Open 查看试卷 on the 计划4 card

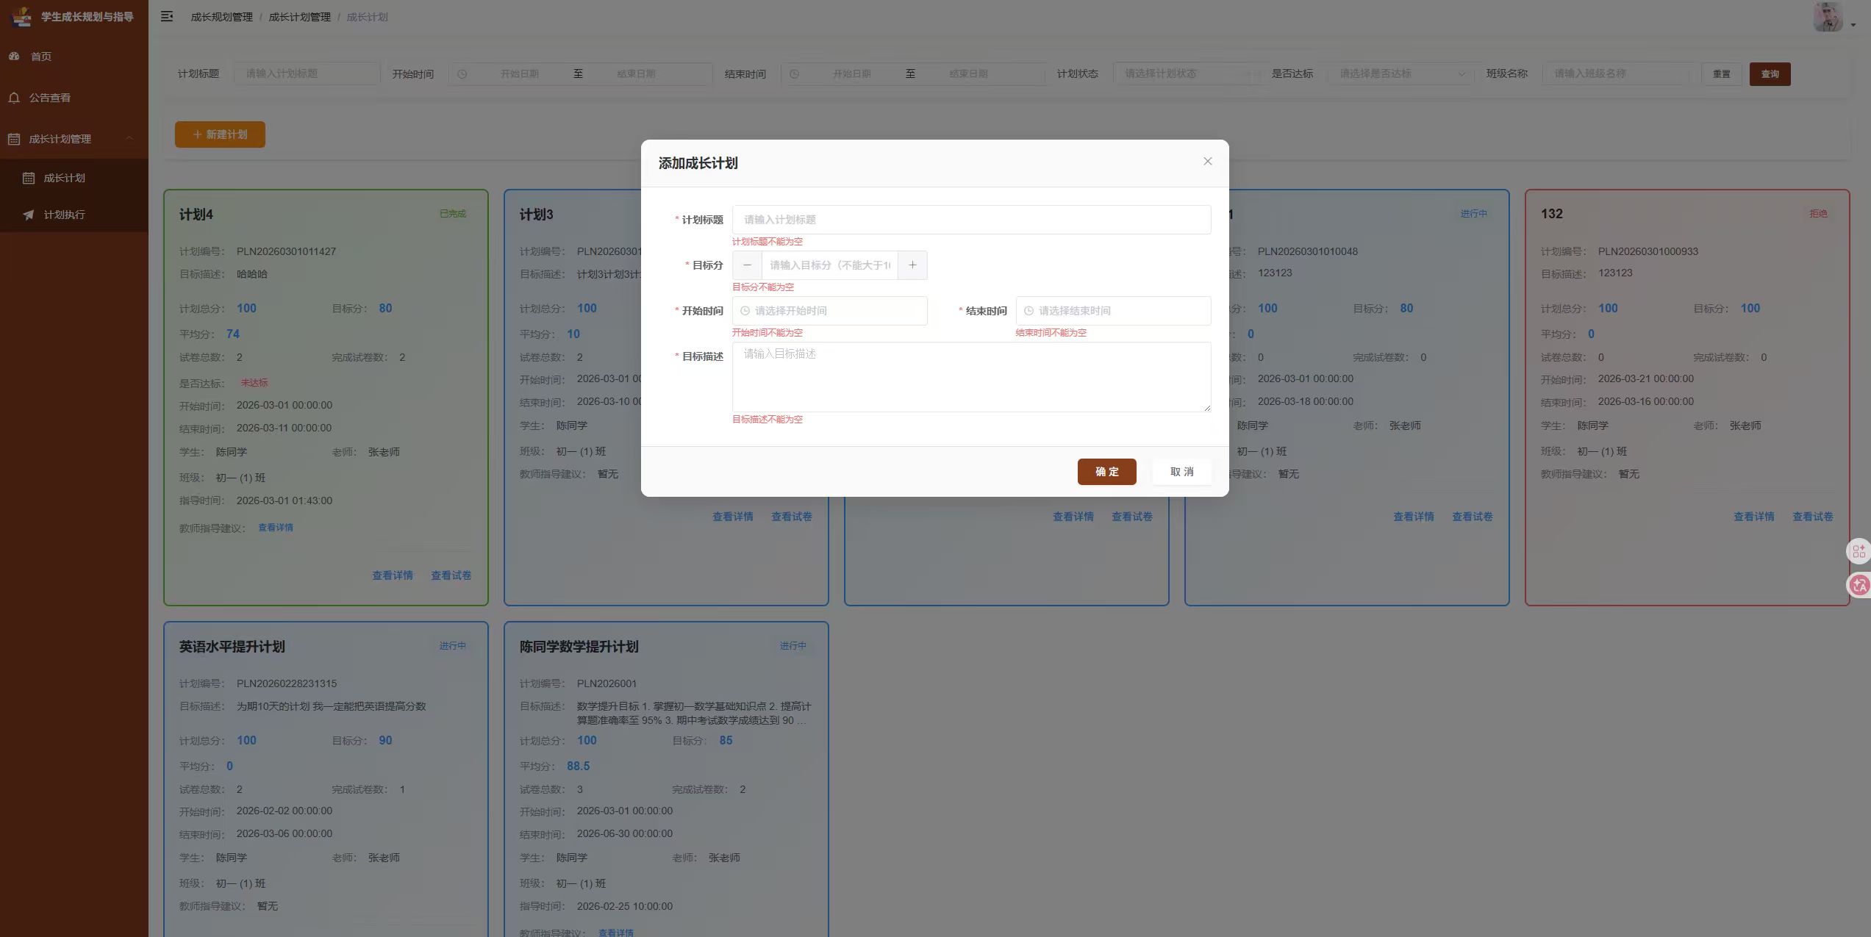tap(451, 575)
